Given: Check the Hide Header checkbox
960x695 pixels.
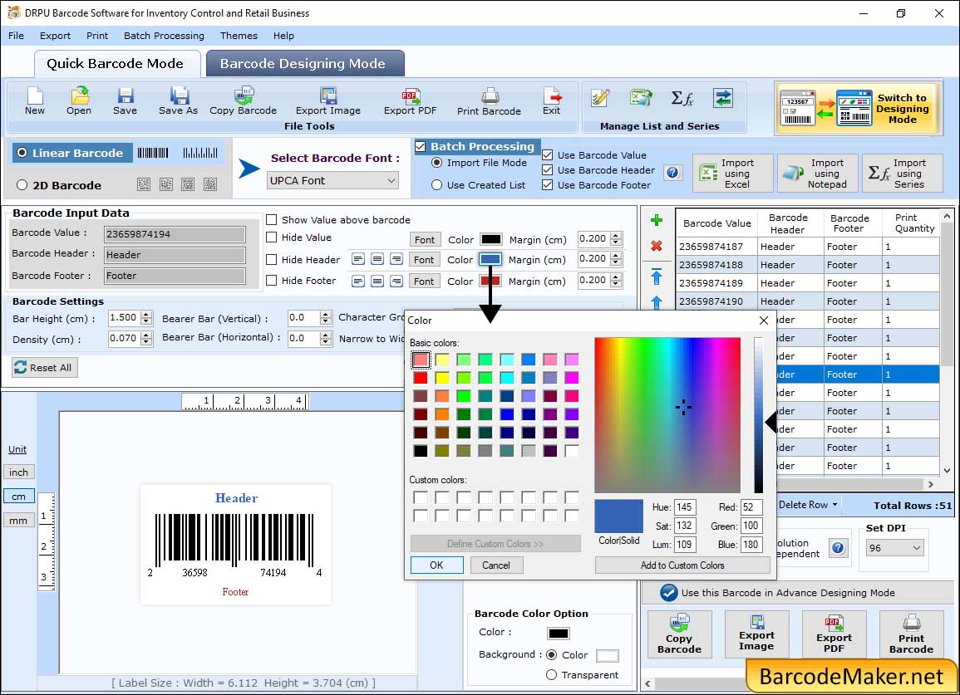Looking at the screenshot, I should coord(271,259).
